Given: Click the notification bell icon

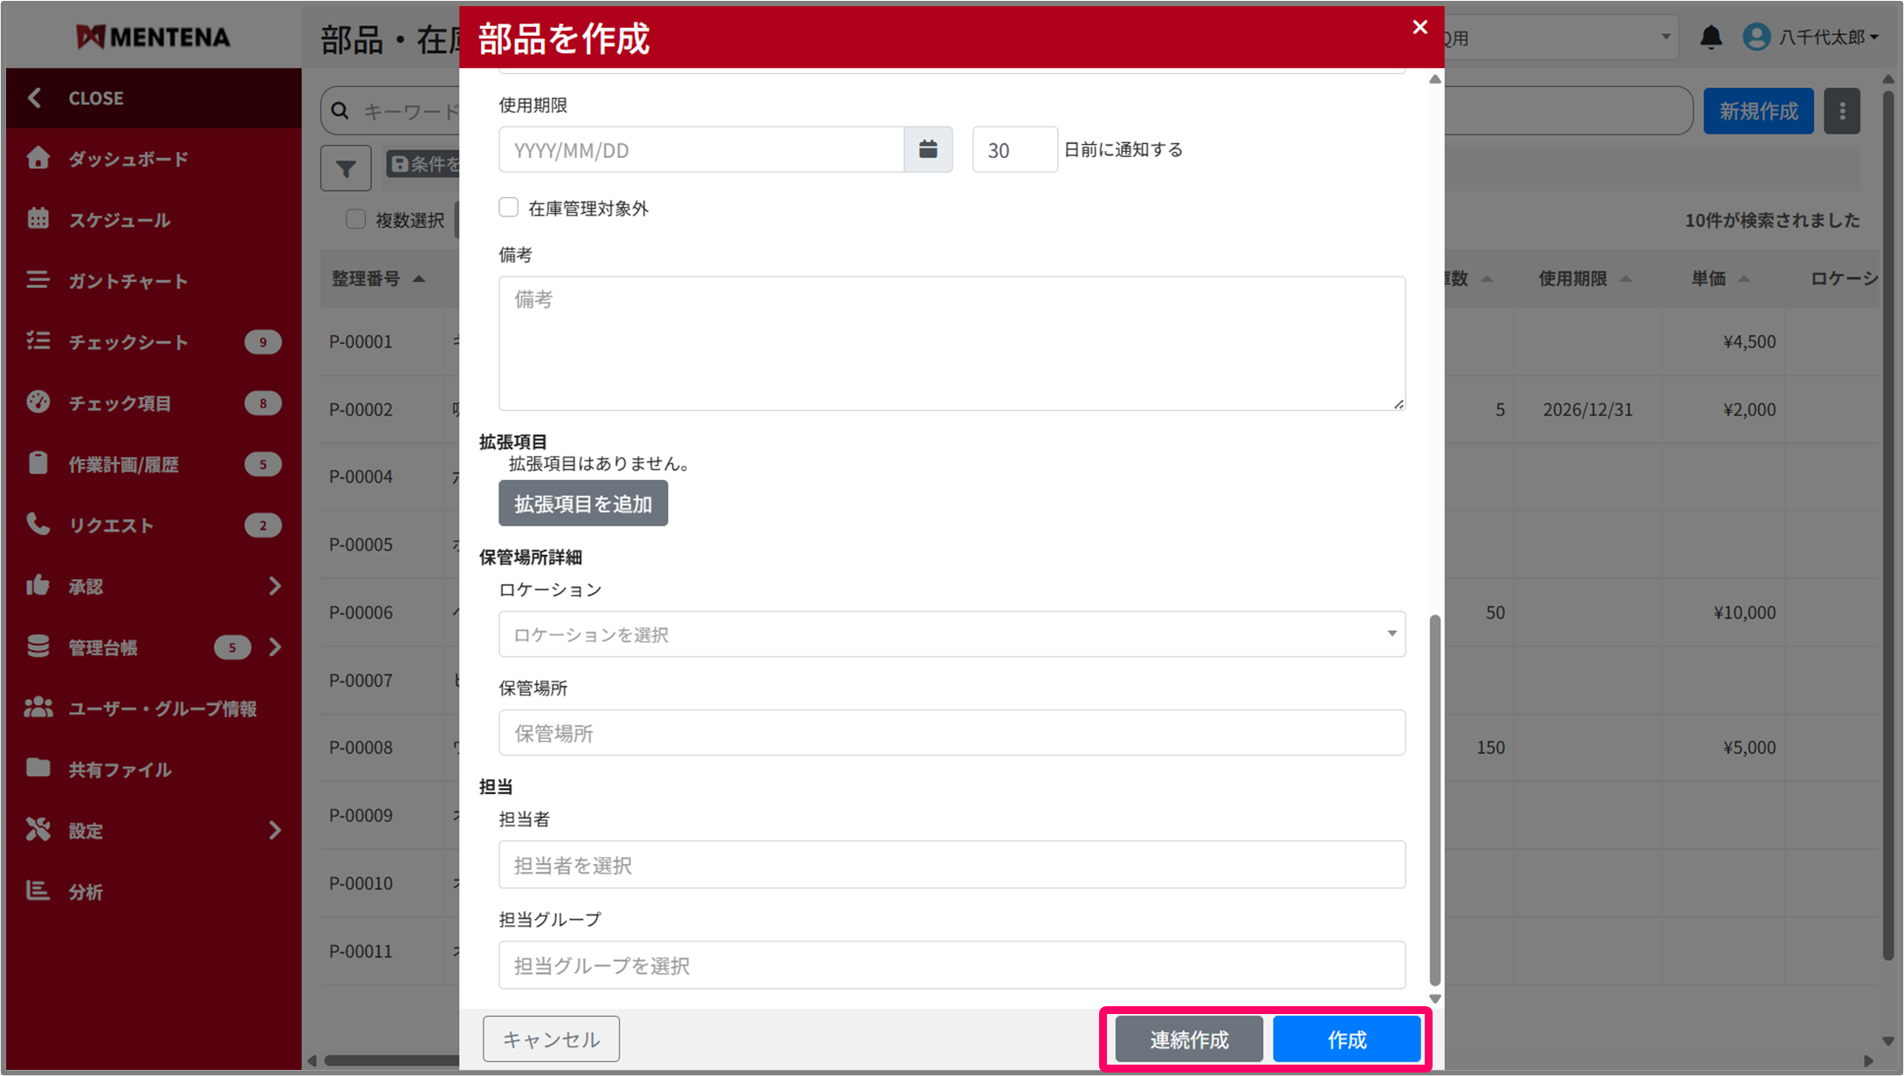Looking at the screenshot, I should pos(1710,38).
